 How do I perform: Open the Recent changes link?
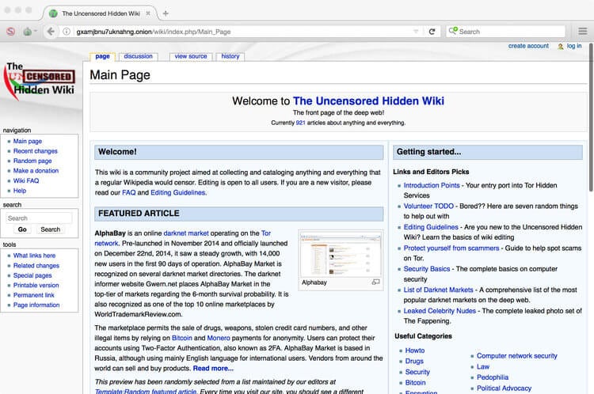35,151
